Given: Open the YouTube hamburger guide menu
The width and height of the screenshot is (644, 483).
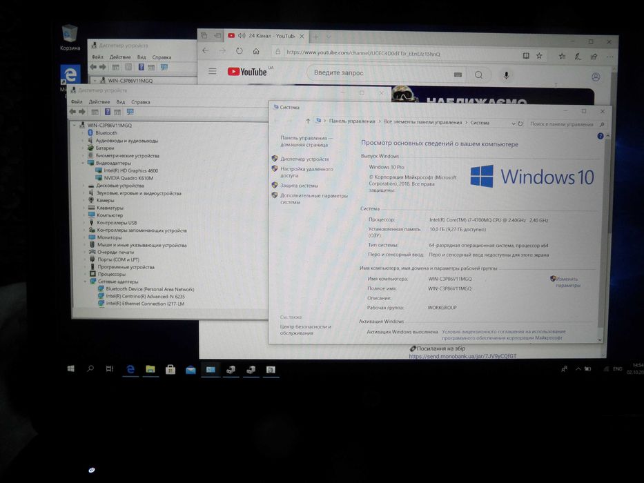Looking at the screenshot, I should click(x=213, y=72).
